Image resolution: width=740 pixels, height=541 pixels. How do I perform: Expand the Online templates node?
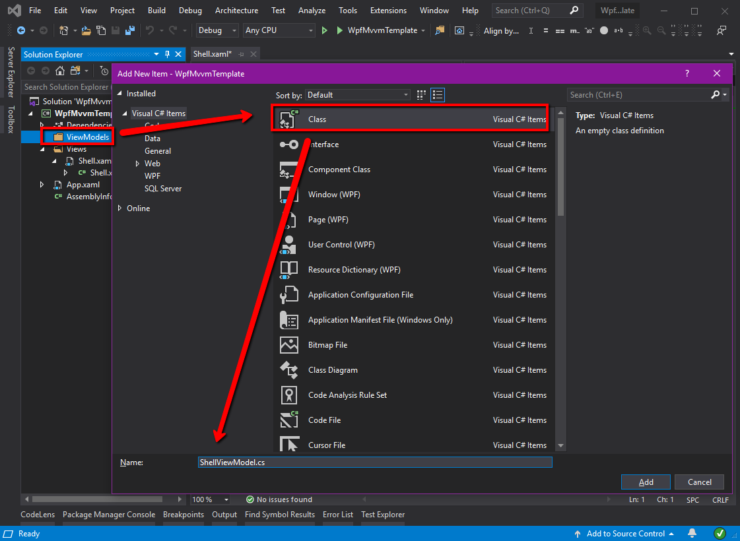point(120,208)
